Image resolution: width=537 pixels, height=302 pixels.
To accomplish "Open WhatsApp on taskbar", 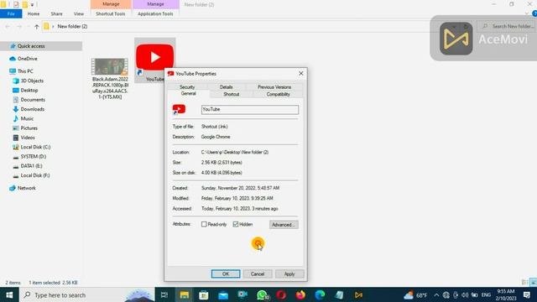I will [262, 294].
